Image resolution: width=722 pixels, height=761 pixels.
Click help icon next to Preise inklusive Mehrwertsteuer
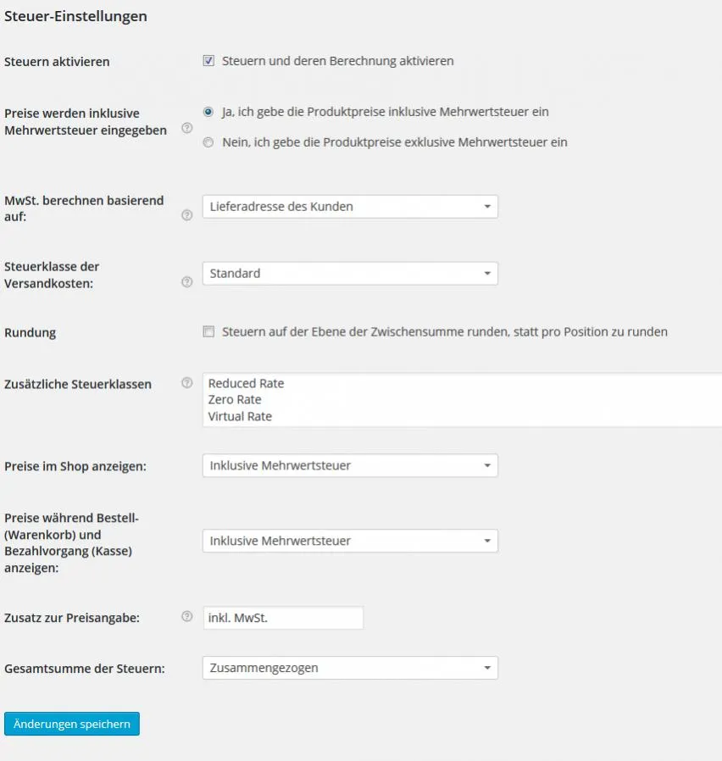coord(186,128)
